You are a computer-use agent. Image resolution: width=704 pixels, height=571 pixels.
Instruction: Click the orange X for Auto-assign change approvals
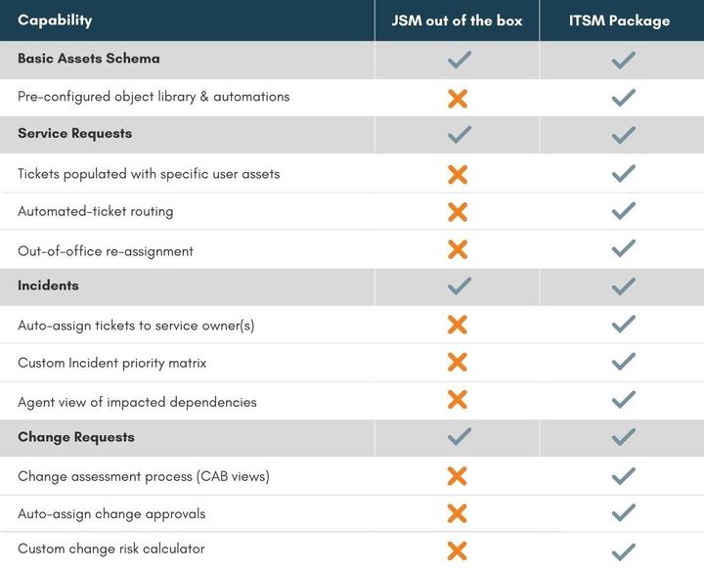click(457, 513)
